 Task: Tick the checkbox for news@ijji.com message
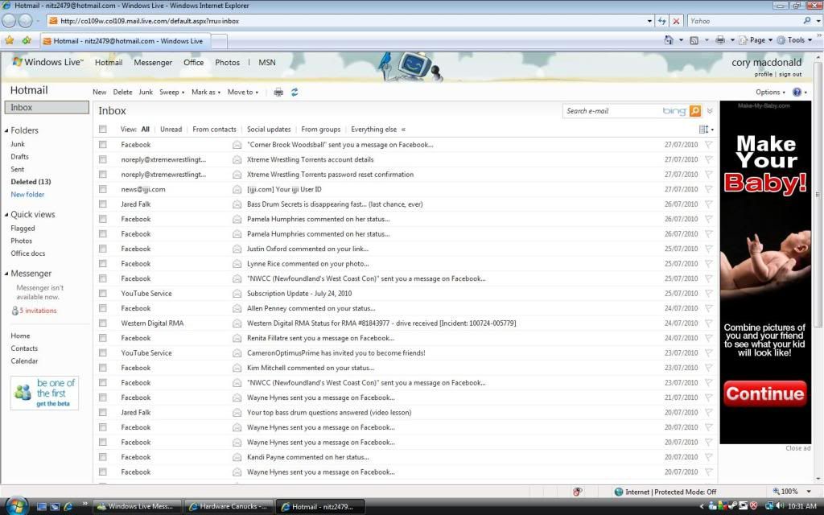(x=102, y=189)
